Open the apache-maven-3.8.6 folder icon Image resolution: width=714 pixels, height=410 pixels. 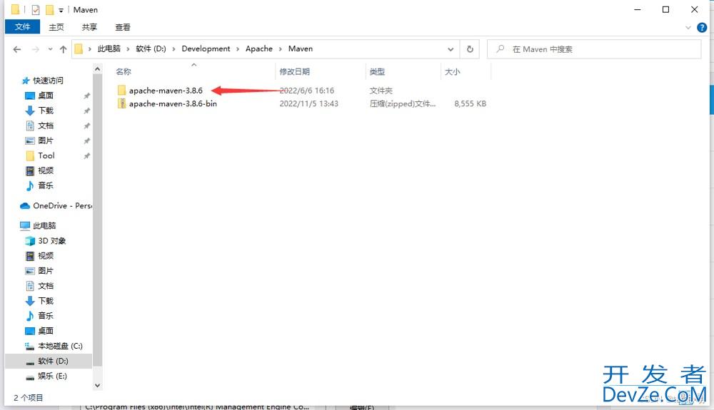(x=121, y=91)
